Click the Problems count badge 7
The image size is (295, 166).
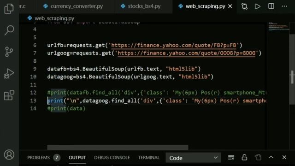coord(57,158)
